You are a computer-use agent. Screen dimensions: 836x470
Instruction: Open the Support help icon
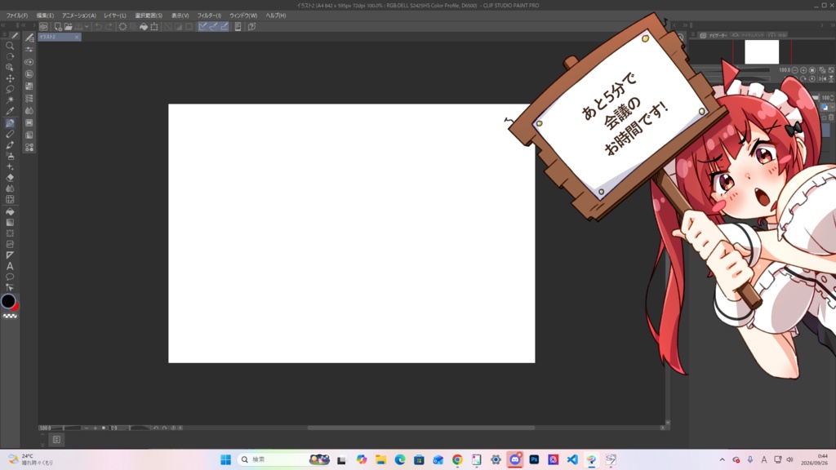[x=251, y=26]
